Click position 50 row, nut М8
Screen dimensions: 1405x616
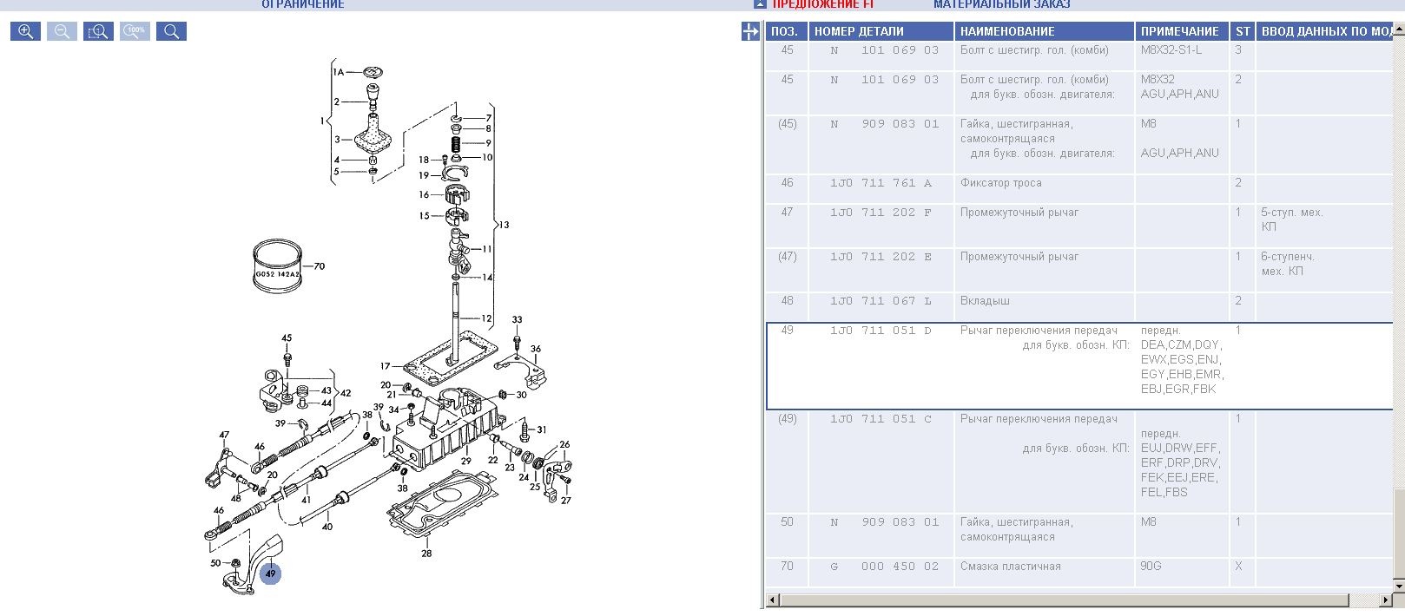(1080, 536)
